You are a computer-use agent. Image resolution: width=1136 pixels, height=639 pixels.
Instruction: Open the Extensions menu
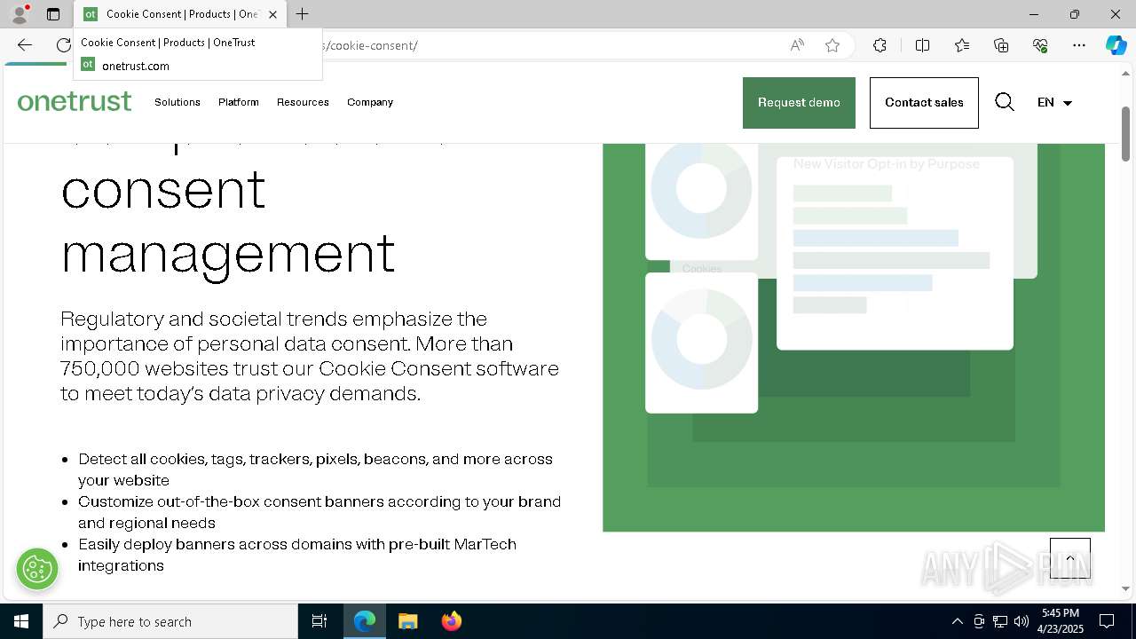click(x=880, y=45)
